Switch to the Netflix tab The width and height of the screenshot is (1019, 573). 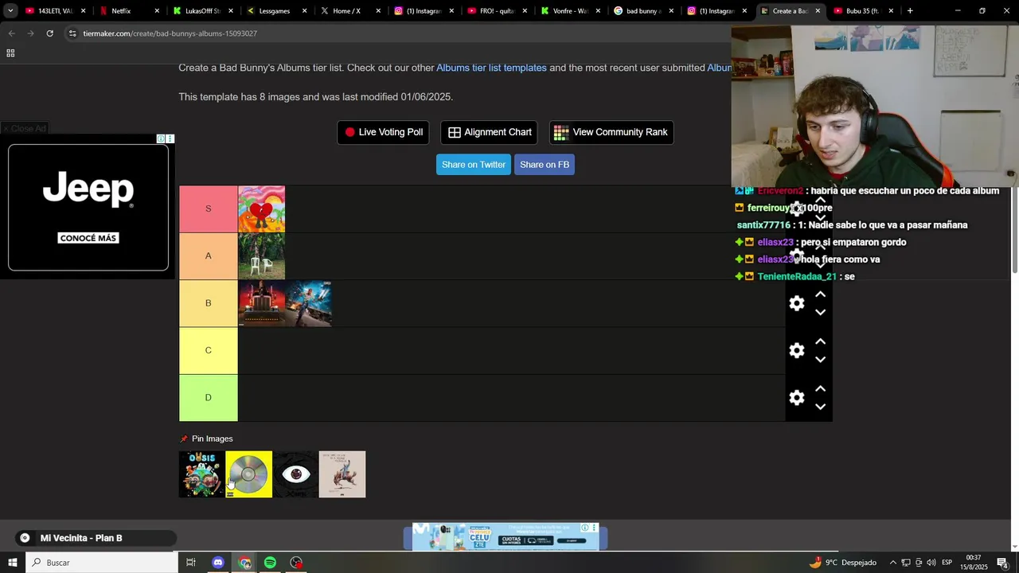click(127, 11)
